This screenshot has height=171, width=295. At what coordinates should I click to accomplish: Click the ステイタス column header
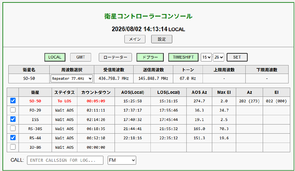(x=64, y=92)
